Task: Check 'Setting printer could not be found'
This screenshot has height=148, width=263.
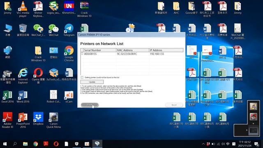Action: click(82, 77)
